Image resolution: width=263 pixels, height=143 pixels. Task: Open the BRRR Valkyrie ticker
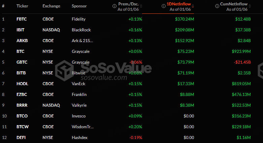pos(22,105)
